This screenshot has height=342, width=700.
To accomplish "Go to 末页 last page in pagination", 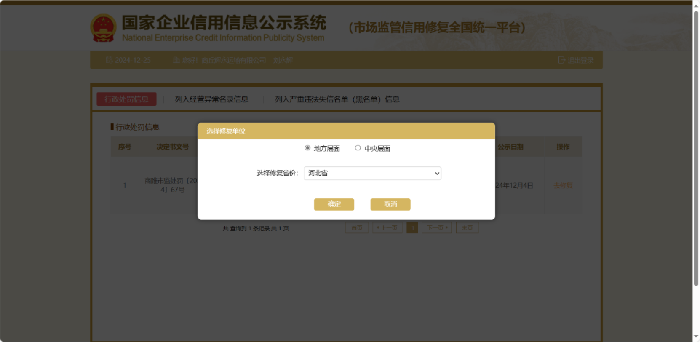I will tap(467, 228).
